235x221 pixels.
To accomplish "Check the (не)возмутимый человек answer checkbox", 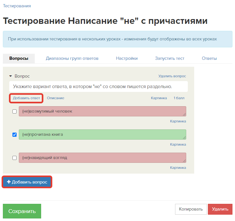I will (x=15, y=112).
